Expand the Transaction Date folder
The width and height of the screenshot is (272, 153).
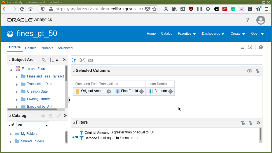click(17, 84)
